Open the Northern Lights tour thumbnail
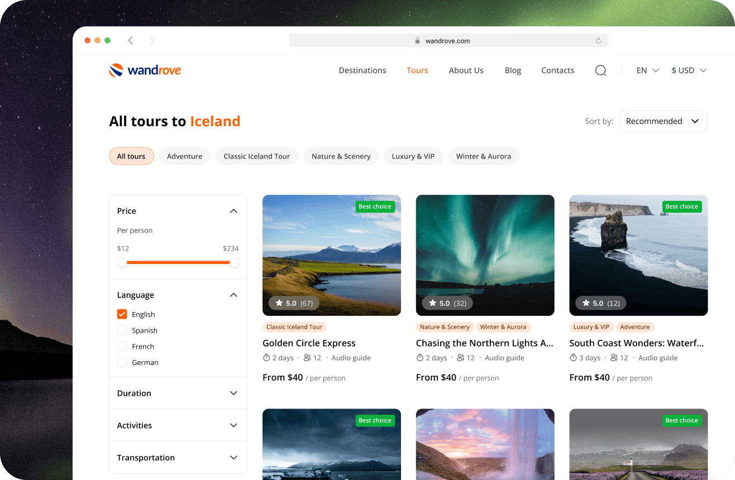This screenshot has width=735, height=480. click(485, 255)
